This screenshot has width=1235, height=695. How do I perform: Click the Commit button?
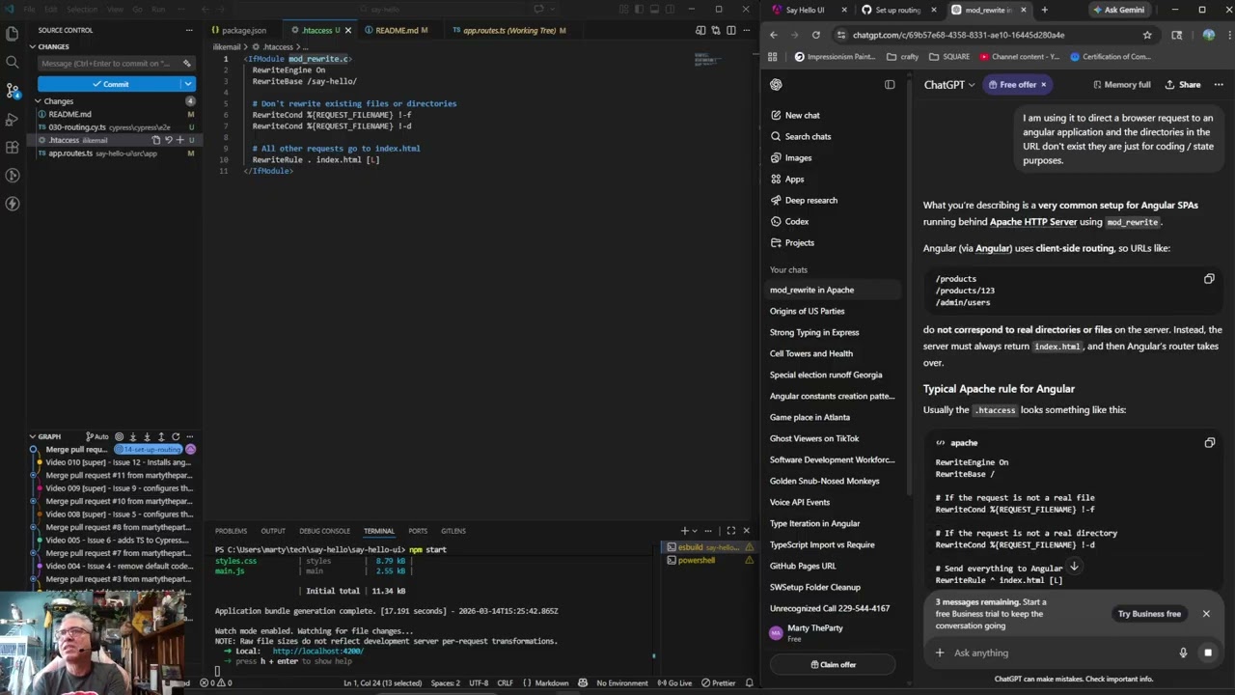click(x=109, y=84)
